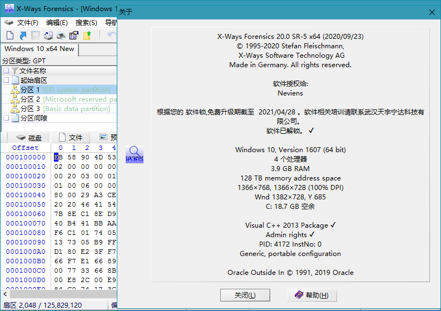Screen dimensions: 441x311
Task: Open the 文件(F) menu
Action: pyautogui.click(x=28, y=22)
